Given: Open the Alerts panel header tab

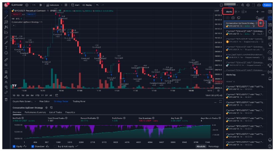Looking at the screenshot, I should [x=229, y=12].
